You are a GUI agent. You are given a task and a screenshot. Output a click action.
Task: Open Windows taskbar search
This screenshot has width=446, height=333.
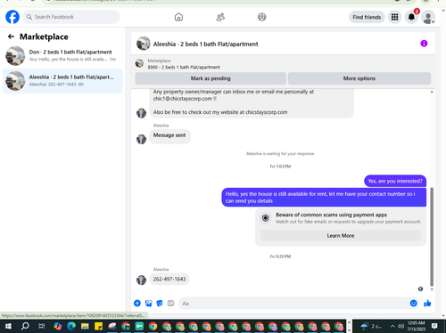pos(25,327)
